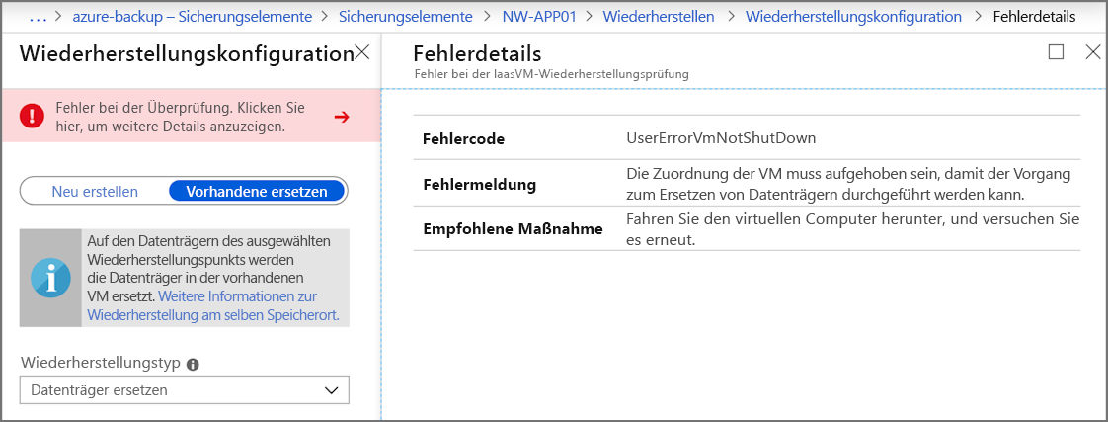Open 'azure-backup – Sicherungselemente' breadcrumb
This screenshot has width=1108, height=422.
click(x=193, y=16)
